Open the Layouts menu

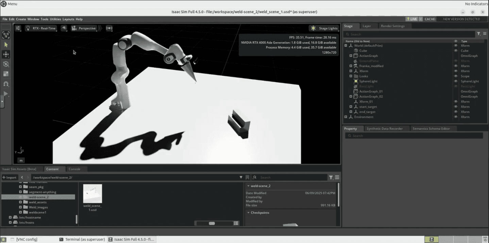tap(68, 19)
